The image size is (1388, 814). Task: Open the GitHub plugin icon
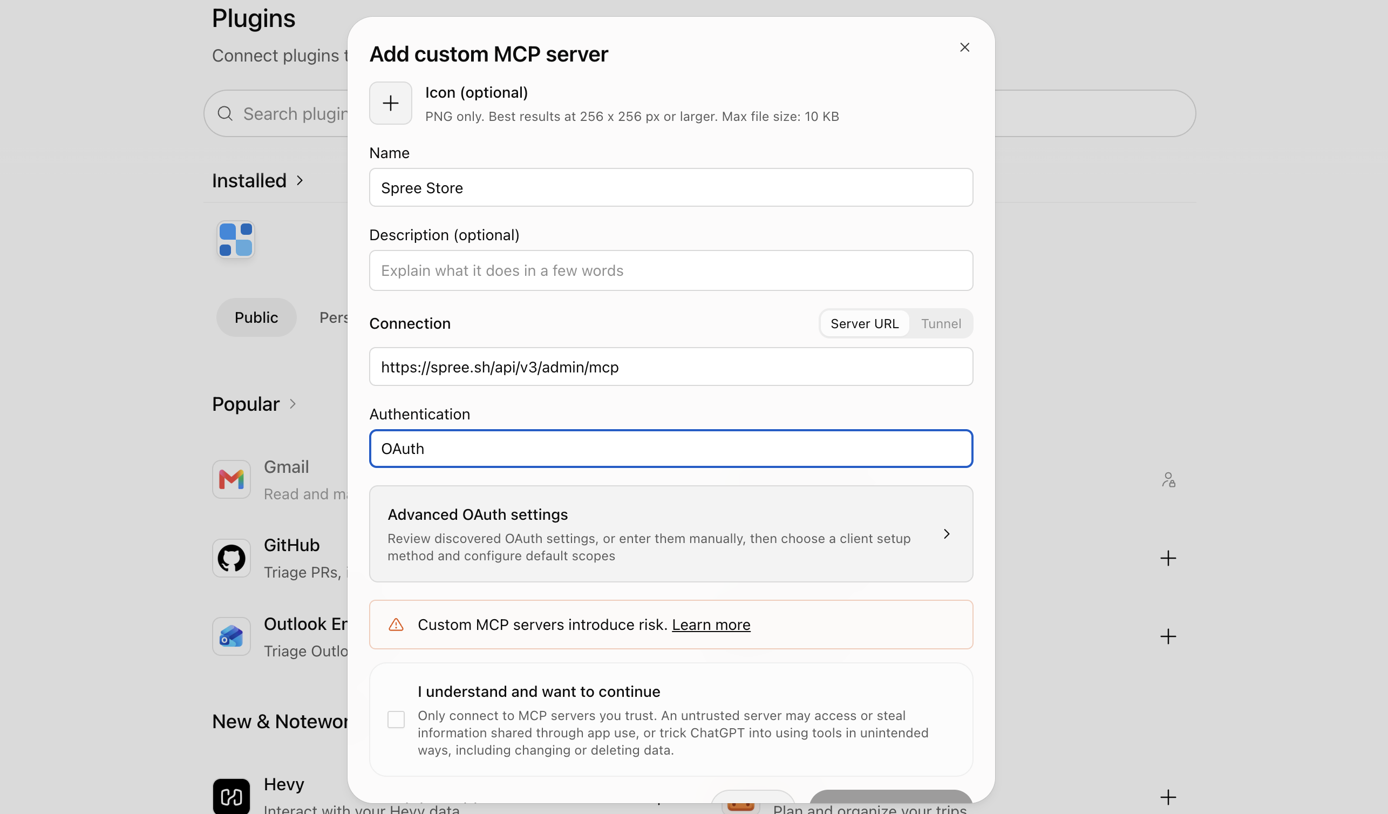pos(232,558)
